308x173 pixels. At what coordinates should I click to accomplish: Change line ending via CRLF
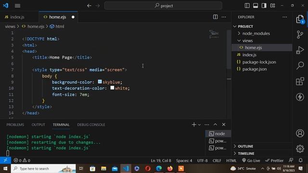pos(217,161)
